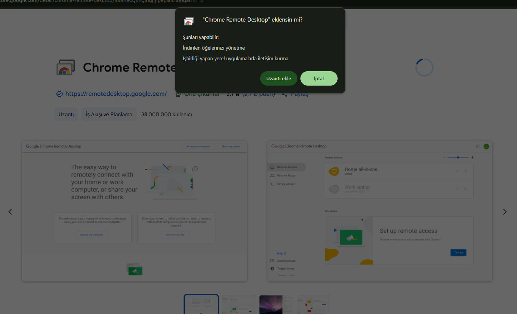The image size is (517, 314).
Task: Show the next screenshot with right arrow
Action: tap(505, 212)
